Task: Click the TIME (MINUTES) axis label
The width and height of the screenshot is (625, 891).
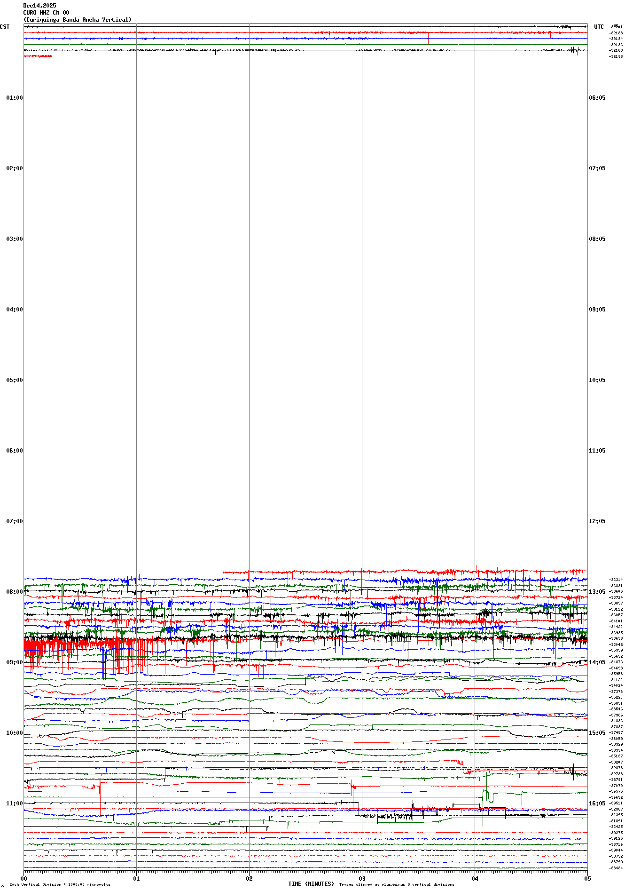Action: [x=311, y=884]
